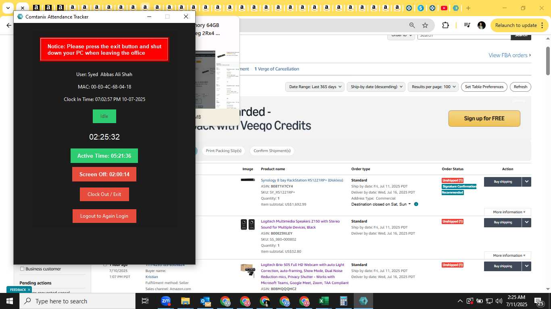Open the Windows Start menu

coord(9,301)
